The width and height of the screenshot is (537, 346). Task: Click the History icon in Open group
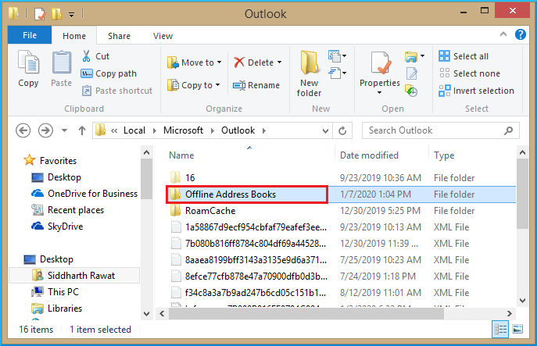(x=411, y=91)
